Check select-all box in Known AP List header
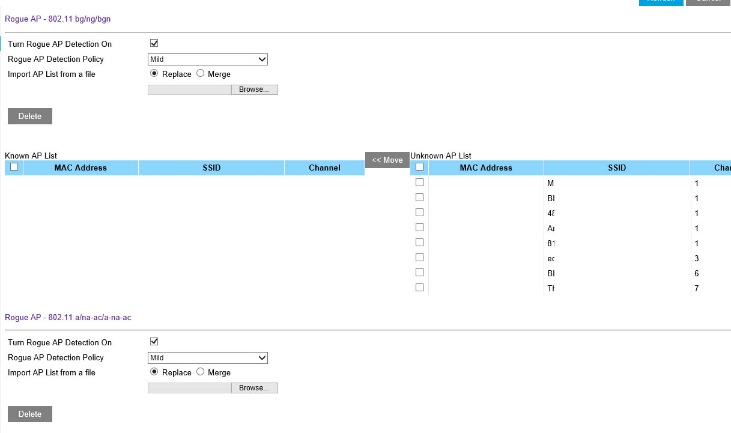 point(14,167)
